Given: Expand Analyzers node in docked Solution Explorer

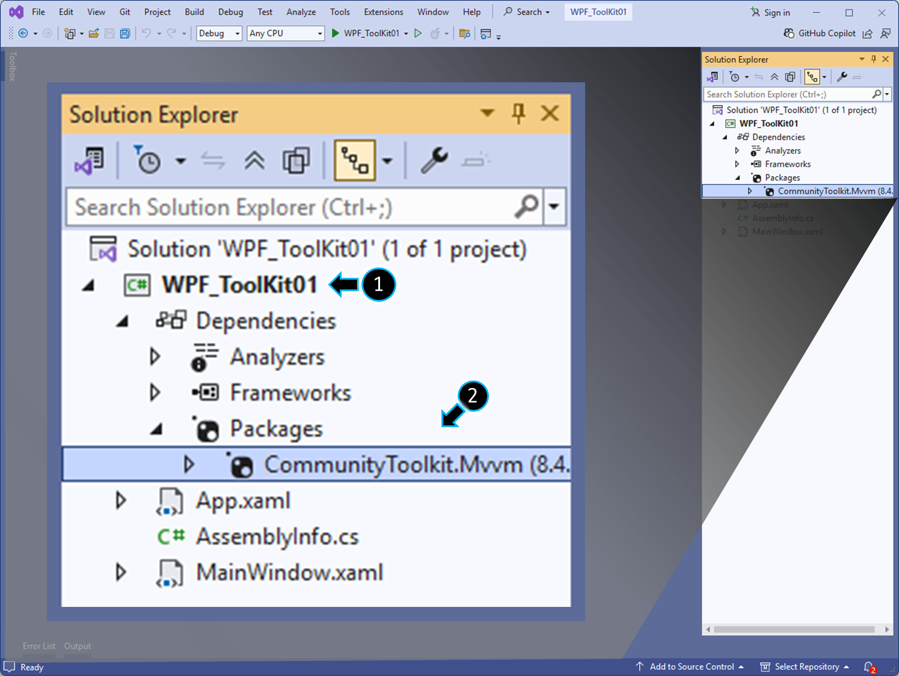Looking at the screenshot, I should [x=737, y=151].
